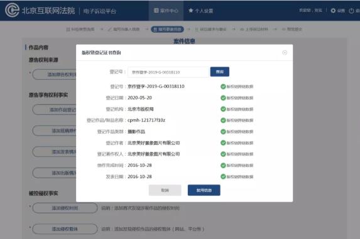360x239 pixels.
Task: Click the settings gear icon in the header
Action: click(333, 11)
